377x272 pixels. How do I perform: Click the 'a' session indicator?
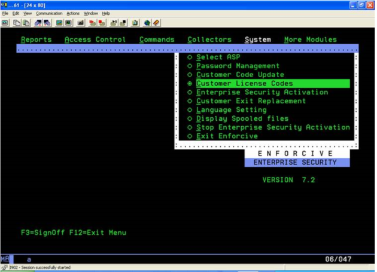pyautogui.click(x=29, y=259)
